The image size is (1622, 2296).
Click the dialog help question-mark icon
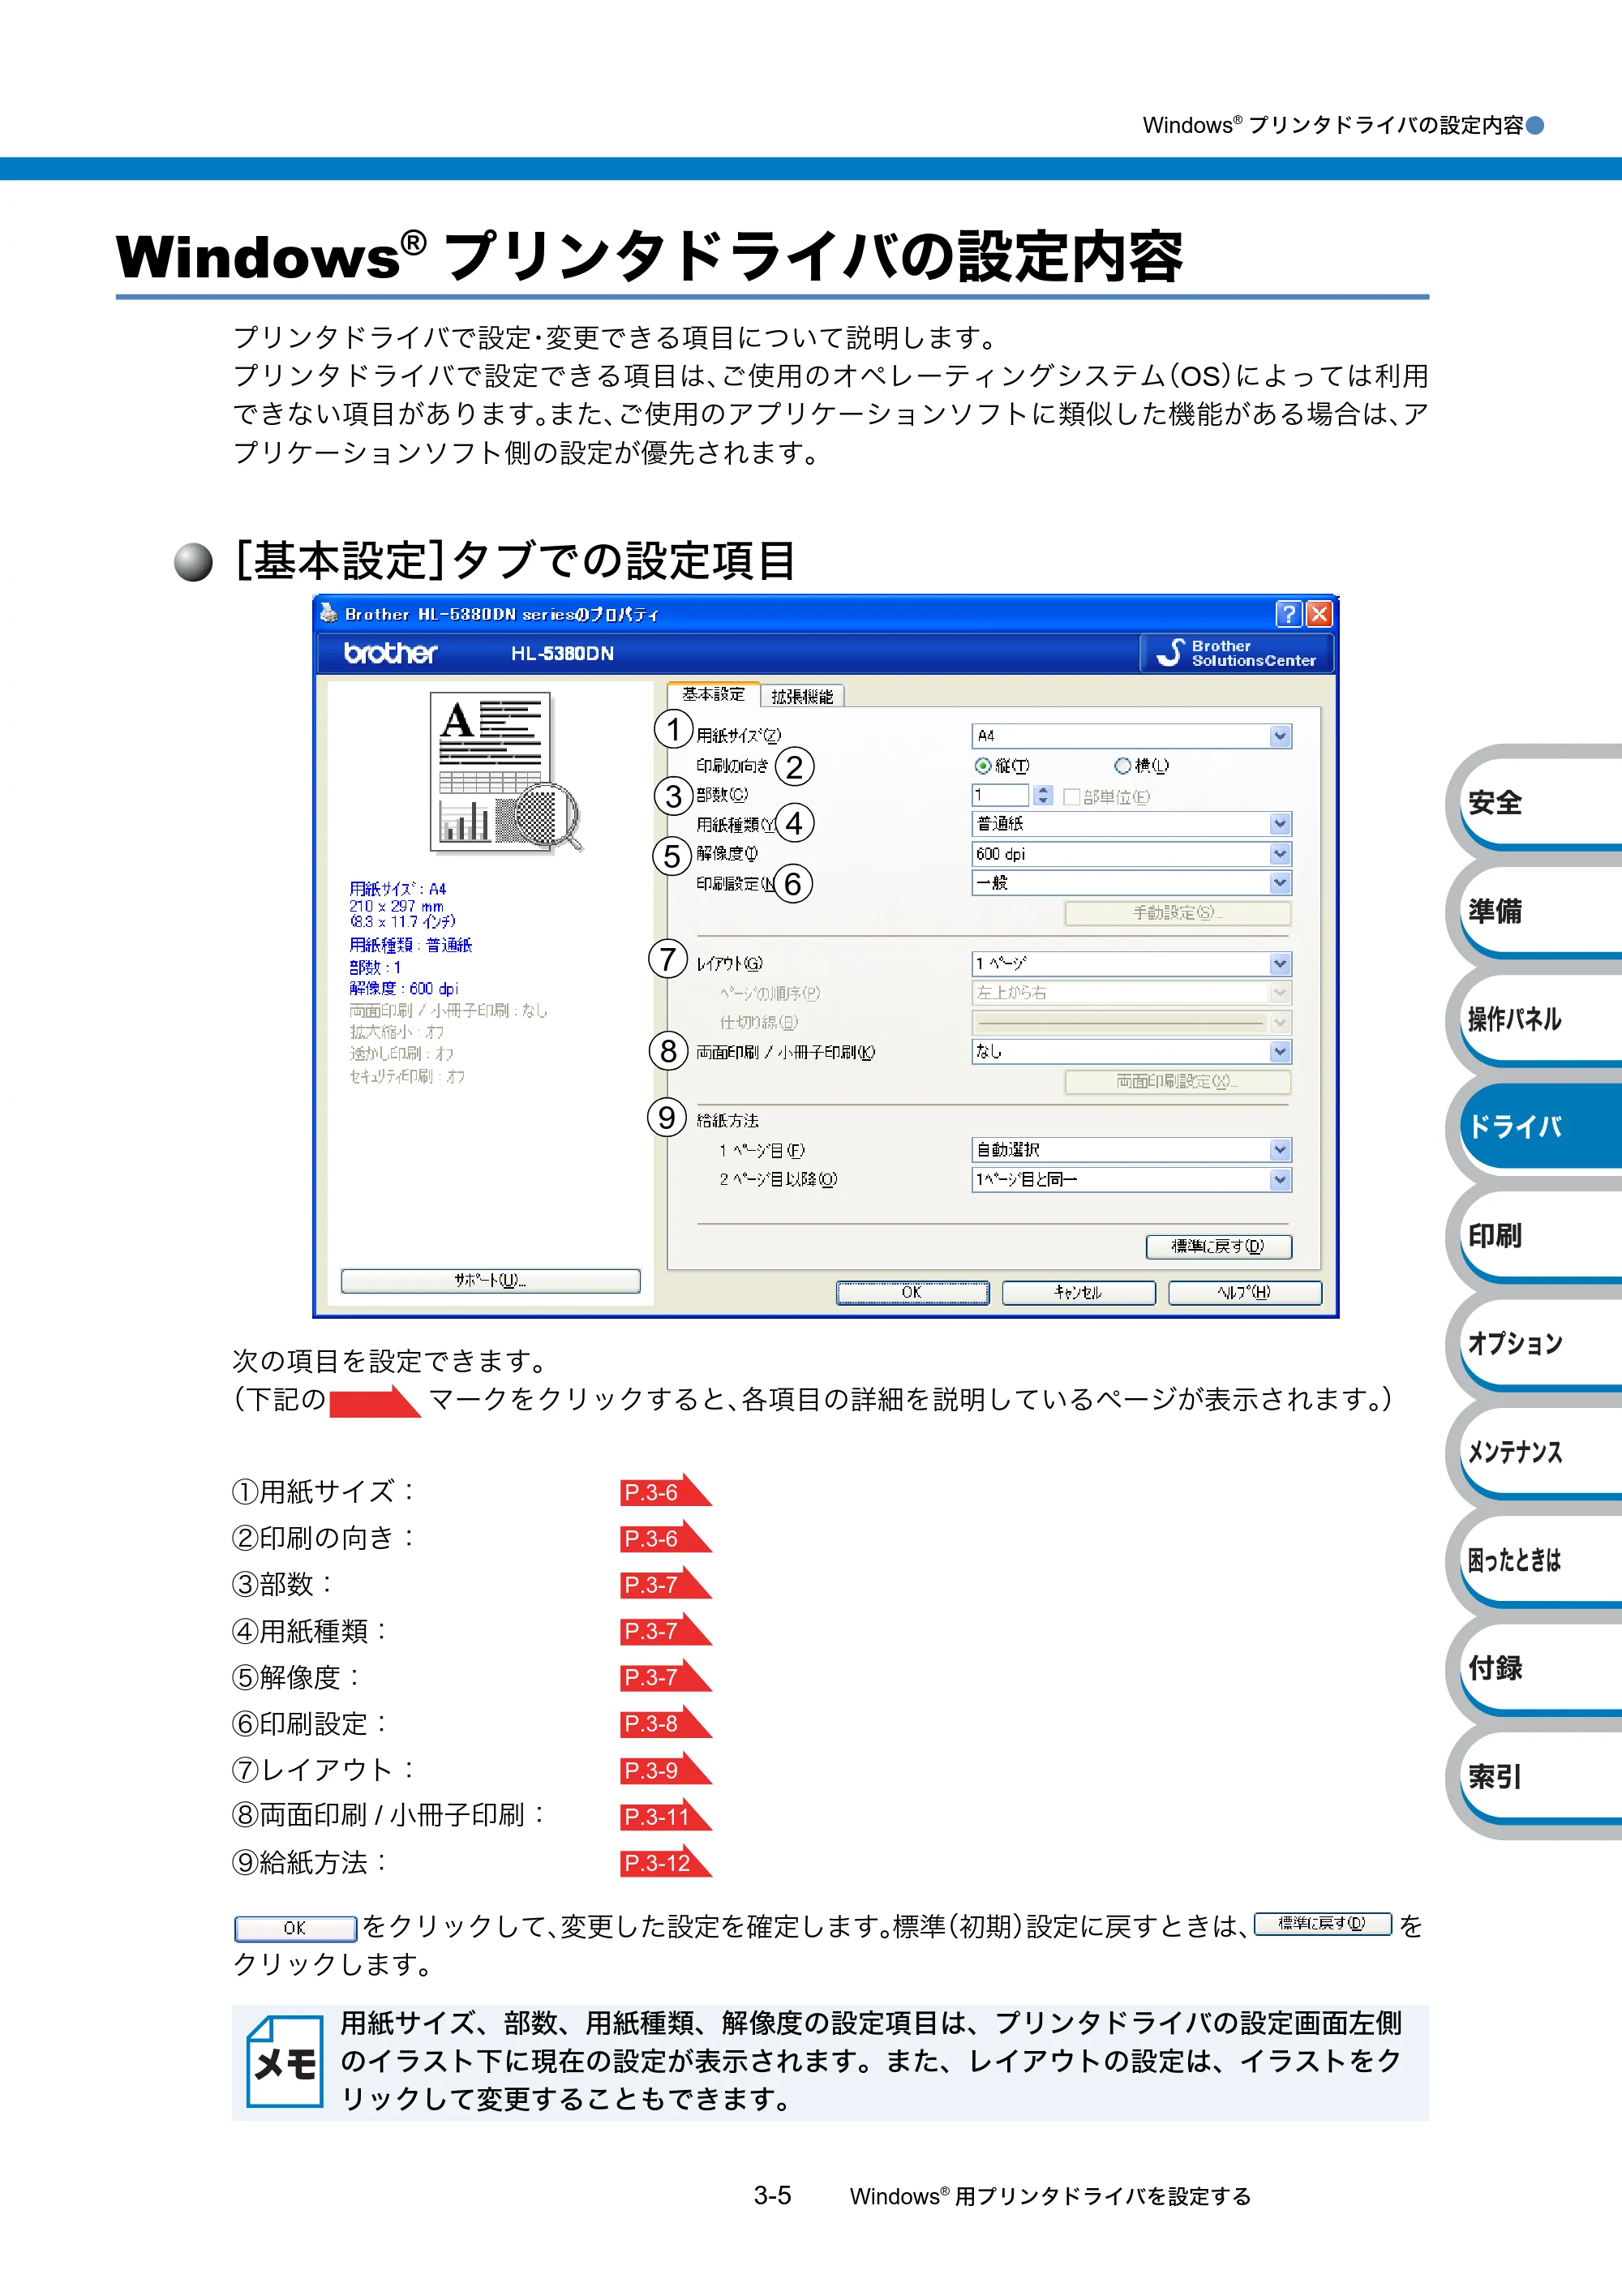(1289, 613)
